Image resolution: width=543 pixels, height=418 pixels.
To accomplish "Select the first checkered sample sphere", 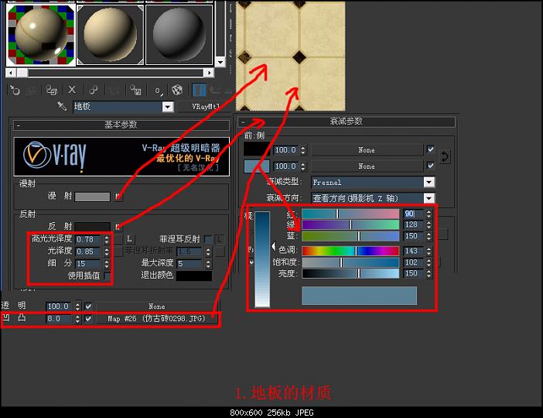I will click(x=41, y=35).
